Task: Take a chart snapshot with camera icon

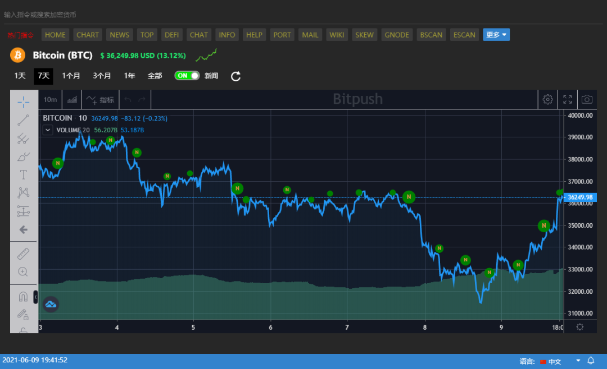Action: [x=587, y=99]
